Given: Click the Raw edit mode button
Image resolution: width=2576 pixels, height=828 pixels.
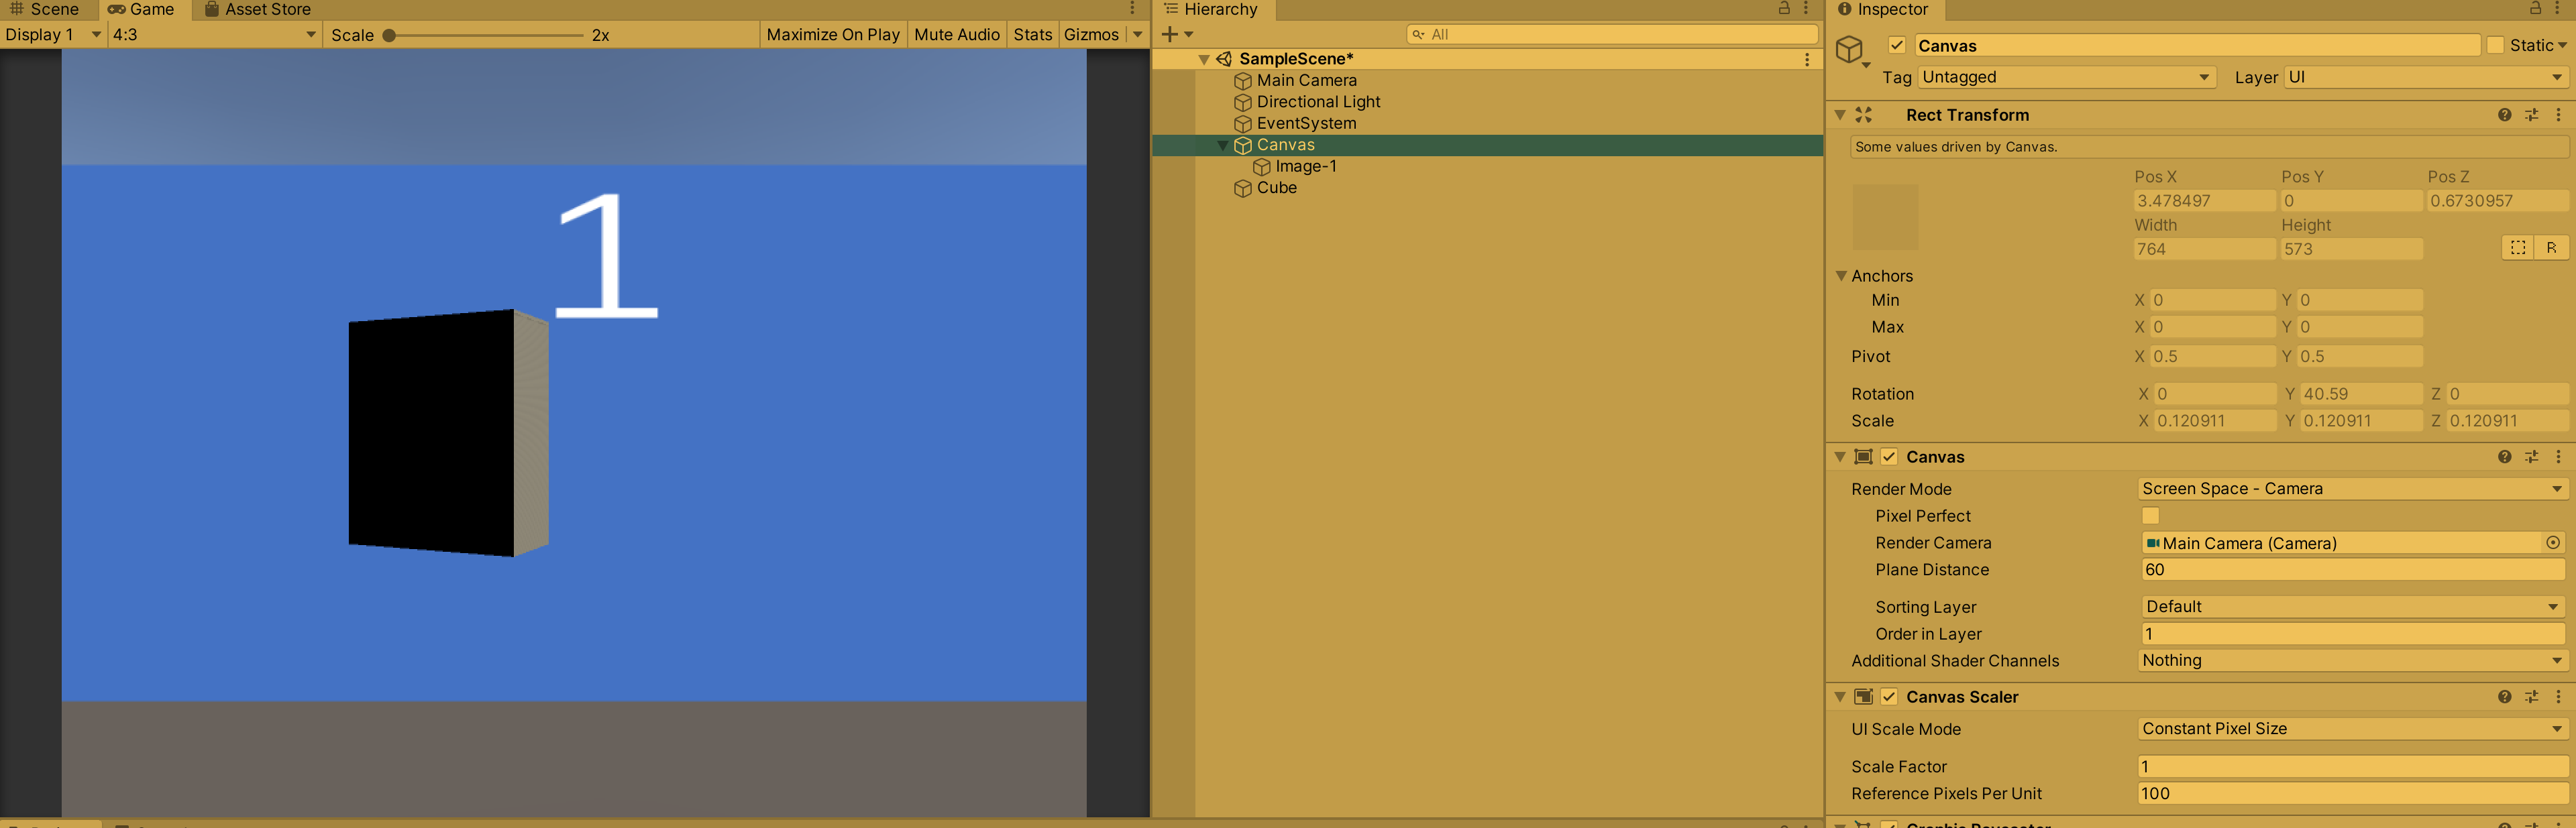Looking at the screenshot, I should coord(2551,248).
